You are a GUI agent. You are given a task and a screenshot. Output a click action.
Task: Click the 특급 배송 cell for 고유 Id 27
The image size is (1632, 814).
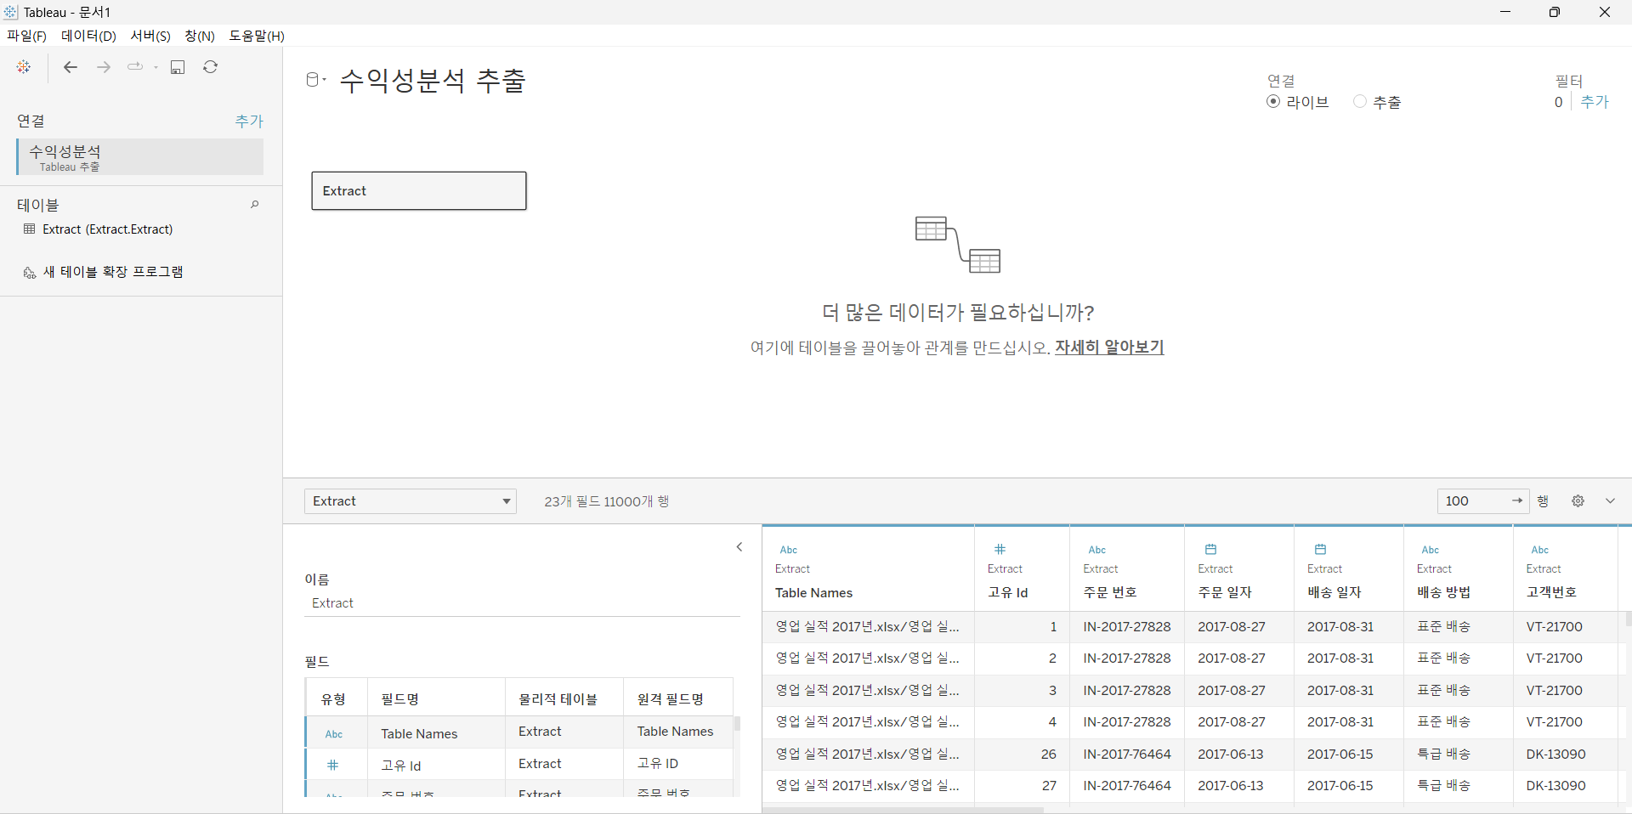click(x=1458, y=786)
